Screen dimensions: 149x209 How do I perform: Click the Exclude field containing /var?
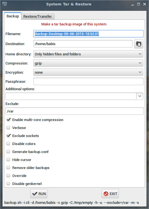(x=75, y=111)
